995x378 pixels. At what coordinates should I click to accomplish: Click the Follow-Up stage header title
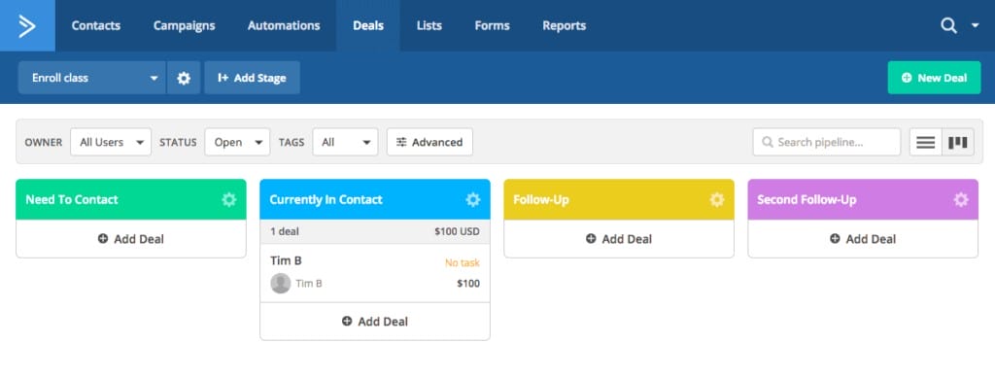coord(540,200)
